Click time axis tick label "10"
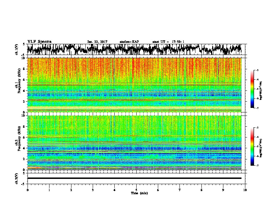The image size is (276, 213). 245,190
